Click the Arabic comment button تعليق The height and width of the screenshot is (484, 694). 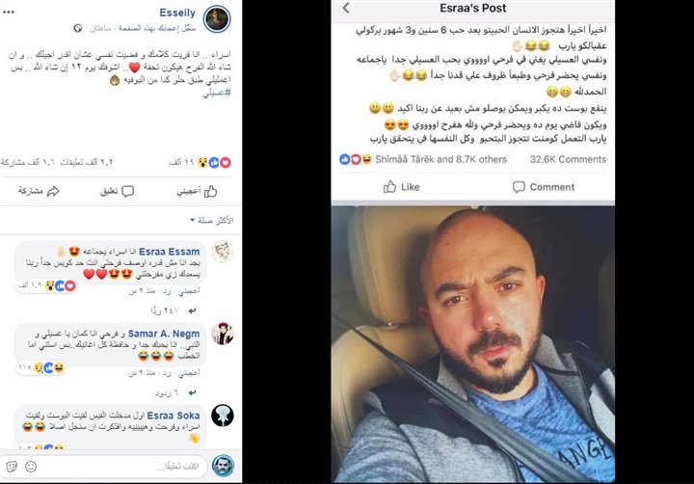pyautogui.click(x=117, y=191)
